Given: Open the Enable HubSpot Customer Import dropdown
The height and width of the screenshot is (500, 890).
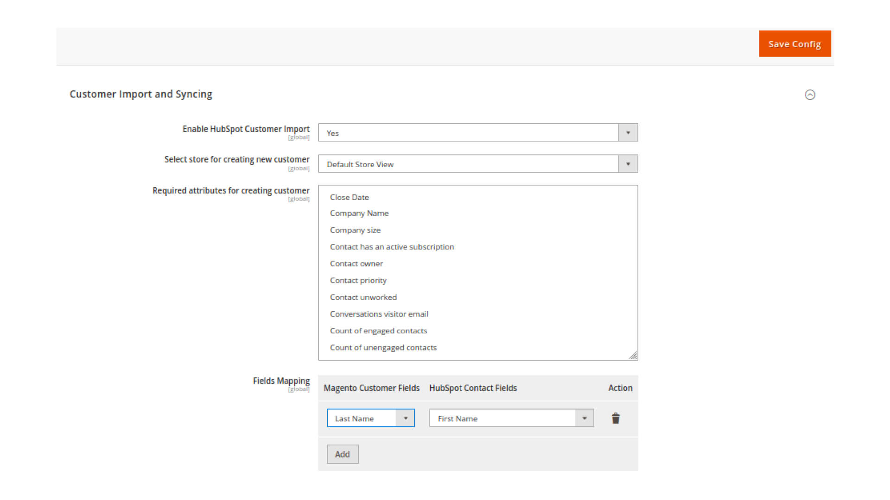Looking at the screenshot, I should tap(478, 133).
